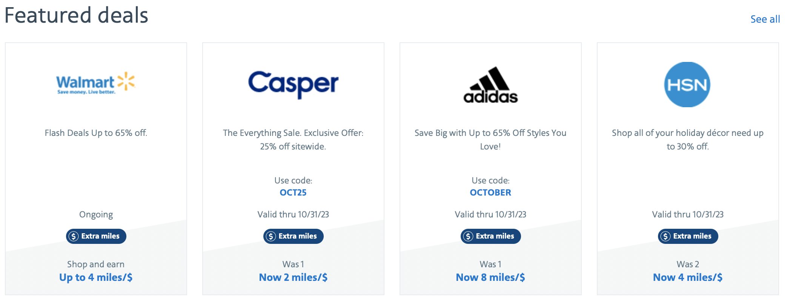Click Extra miles badge on adidas card

coord(491,236)
